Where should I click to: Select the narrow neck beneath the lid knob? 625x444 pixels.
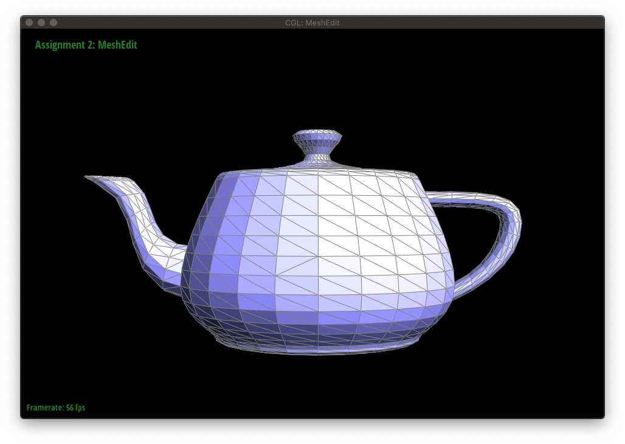pyautogui.click(x=317, y=157)
